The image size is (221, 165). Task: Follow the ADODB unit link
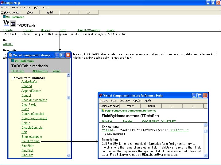coord(8,44)
